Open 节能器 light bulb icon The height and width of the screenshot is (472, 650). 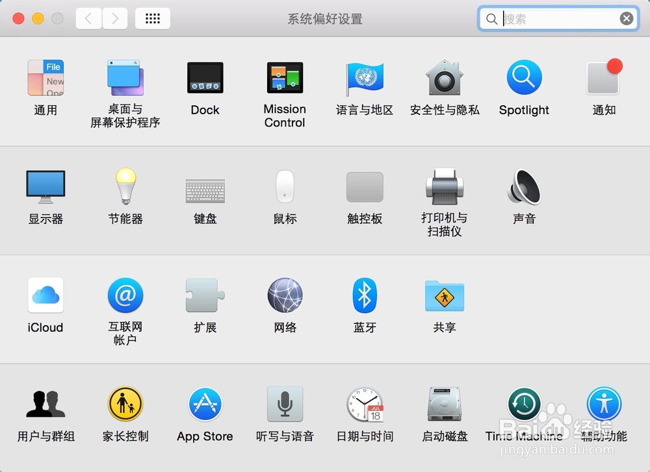[125, 186]
